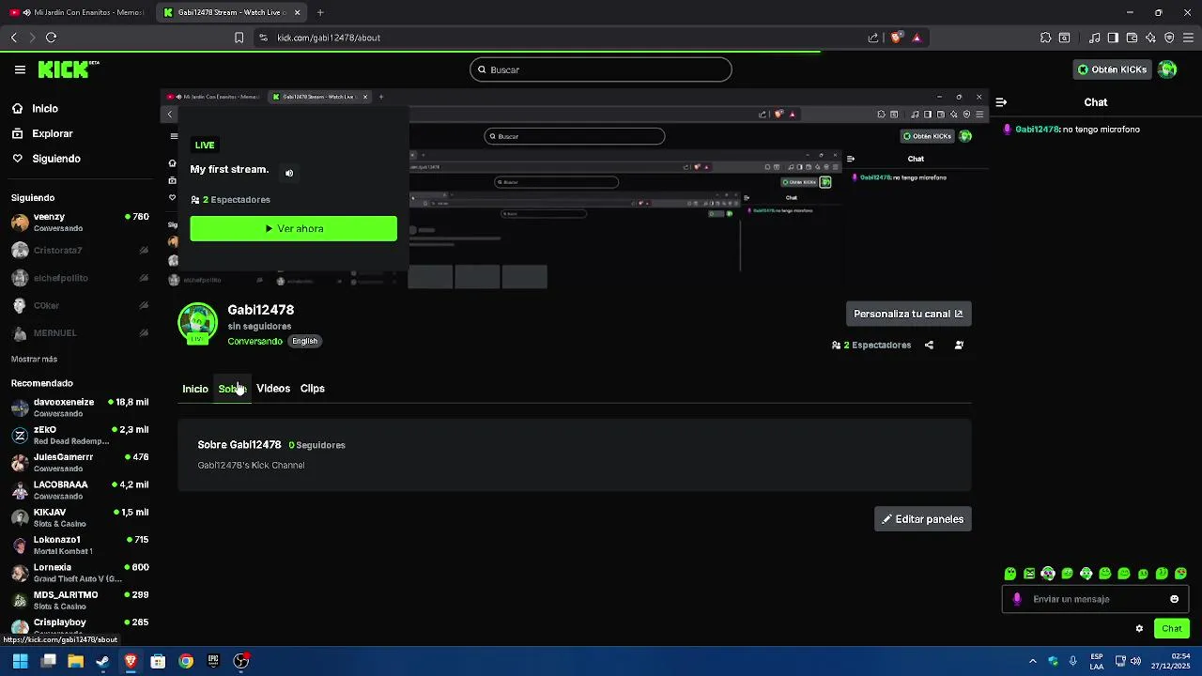Click the English language tag

(x=304, y=342)
